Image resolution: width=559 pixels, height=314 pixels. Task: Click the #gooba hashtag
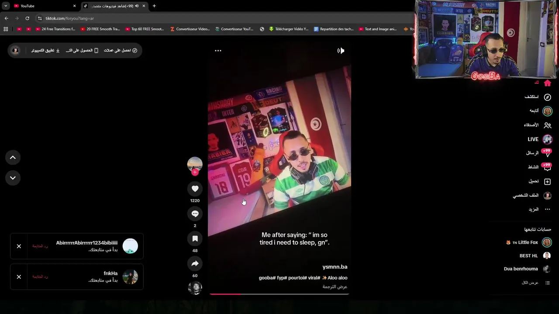click(x=267, y=278)
